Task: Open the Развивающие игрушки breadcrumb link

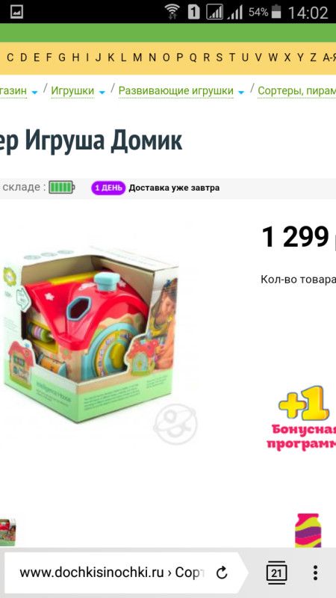Action: point(175,90)
